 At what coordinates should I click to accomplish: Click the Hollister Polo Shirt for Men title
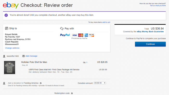[x=34, y=62]
